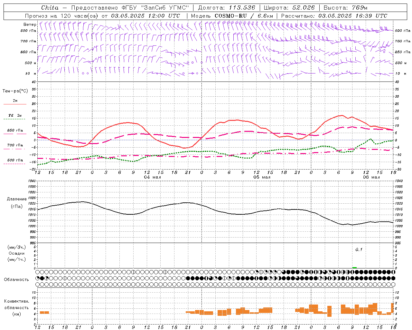Click the "Тем-ра(°C)" temperature panel label
This screenshot has height=330, width=412.
[15, 91]
